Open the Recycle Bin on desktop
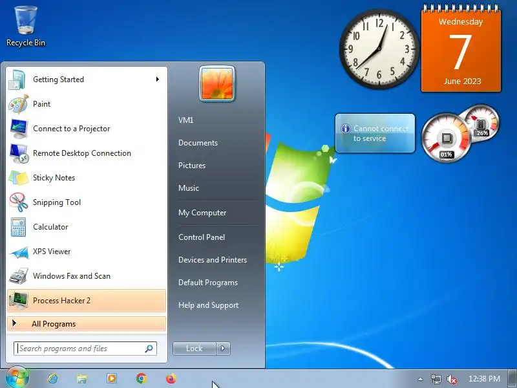This screenshot has width=517, height=388. click(25, 27)
